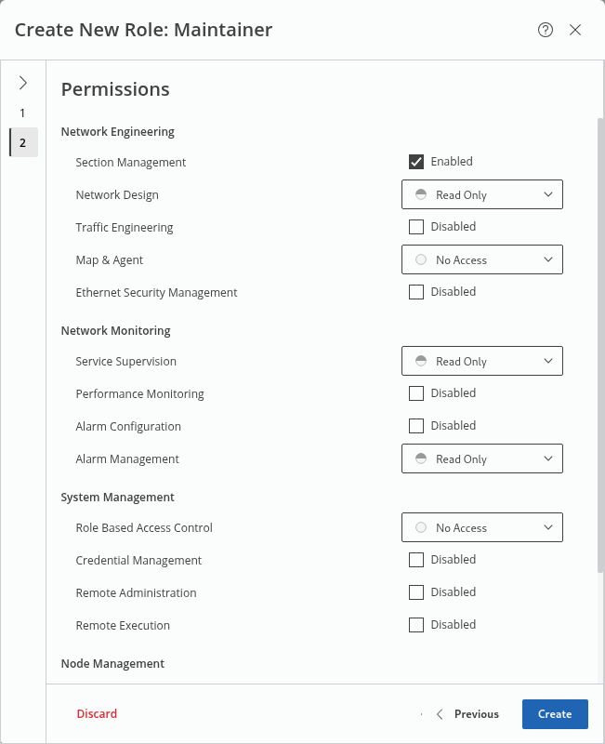Open Role Based Access Control dropdown arrow
605x744 pixels.
point(547,528)
